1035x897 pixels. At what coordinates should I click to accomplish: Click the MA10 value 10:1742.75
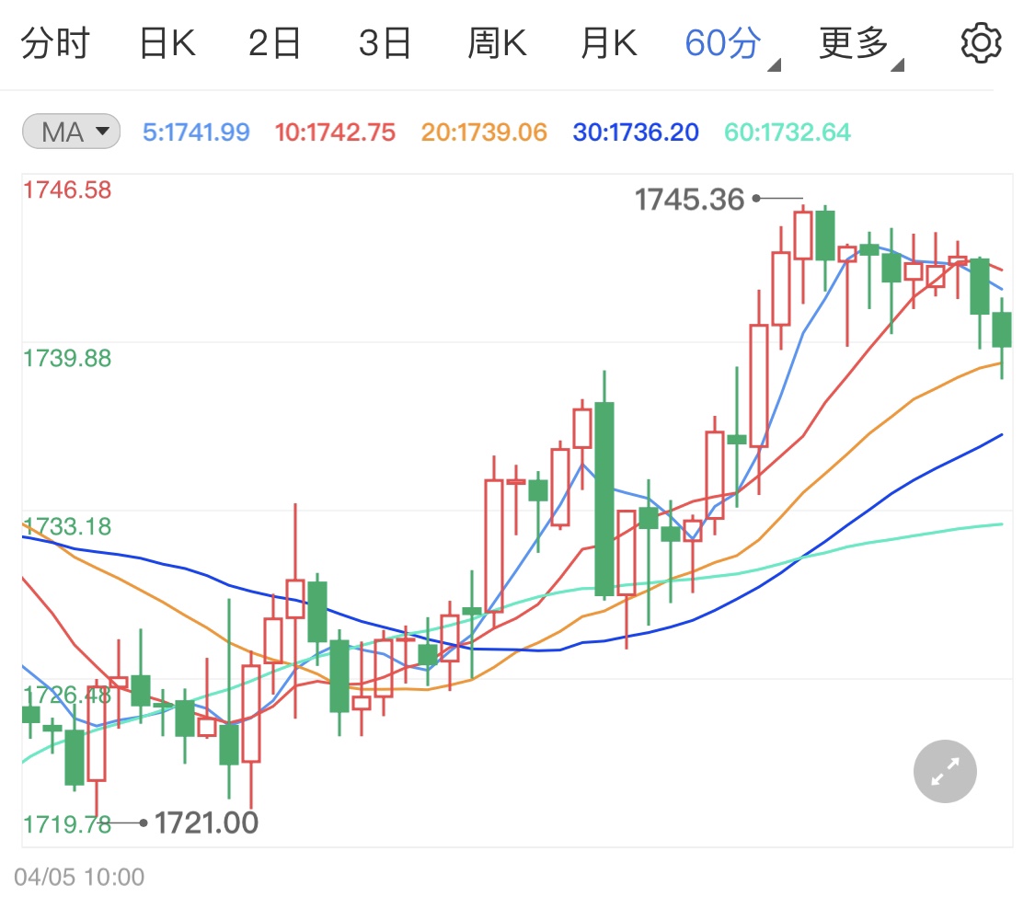point(335,132)
